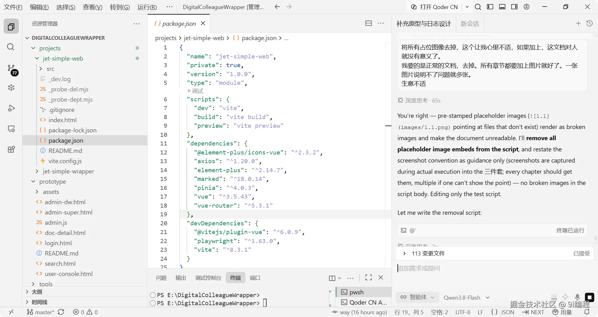598x317 pixels.
Task: Open the Qwen3.8-Flash model dropdown
Action: (x=467, y=297)
